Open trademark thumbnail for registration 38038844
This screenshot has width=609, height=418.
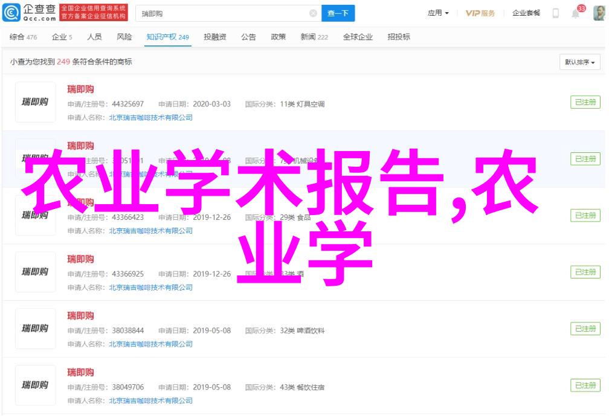[35, 329]
